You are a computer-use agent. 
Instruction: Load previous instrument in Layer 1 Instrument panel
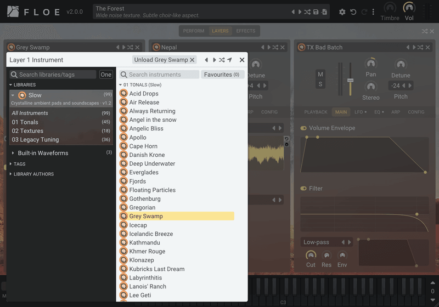206,60
